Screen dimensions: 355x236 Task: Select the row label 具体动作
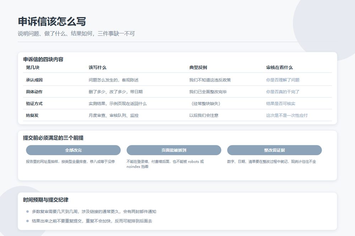point(34,92)
